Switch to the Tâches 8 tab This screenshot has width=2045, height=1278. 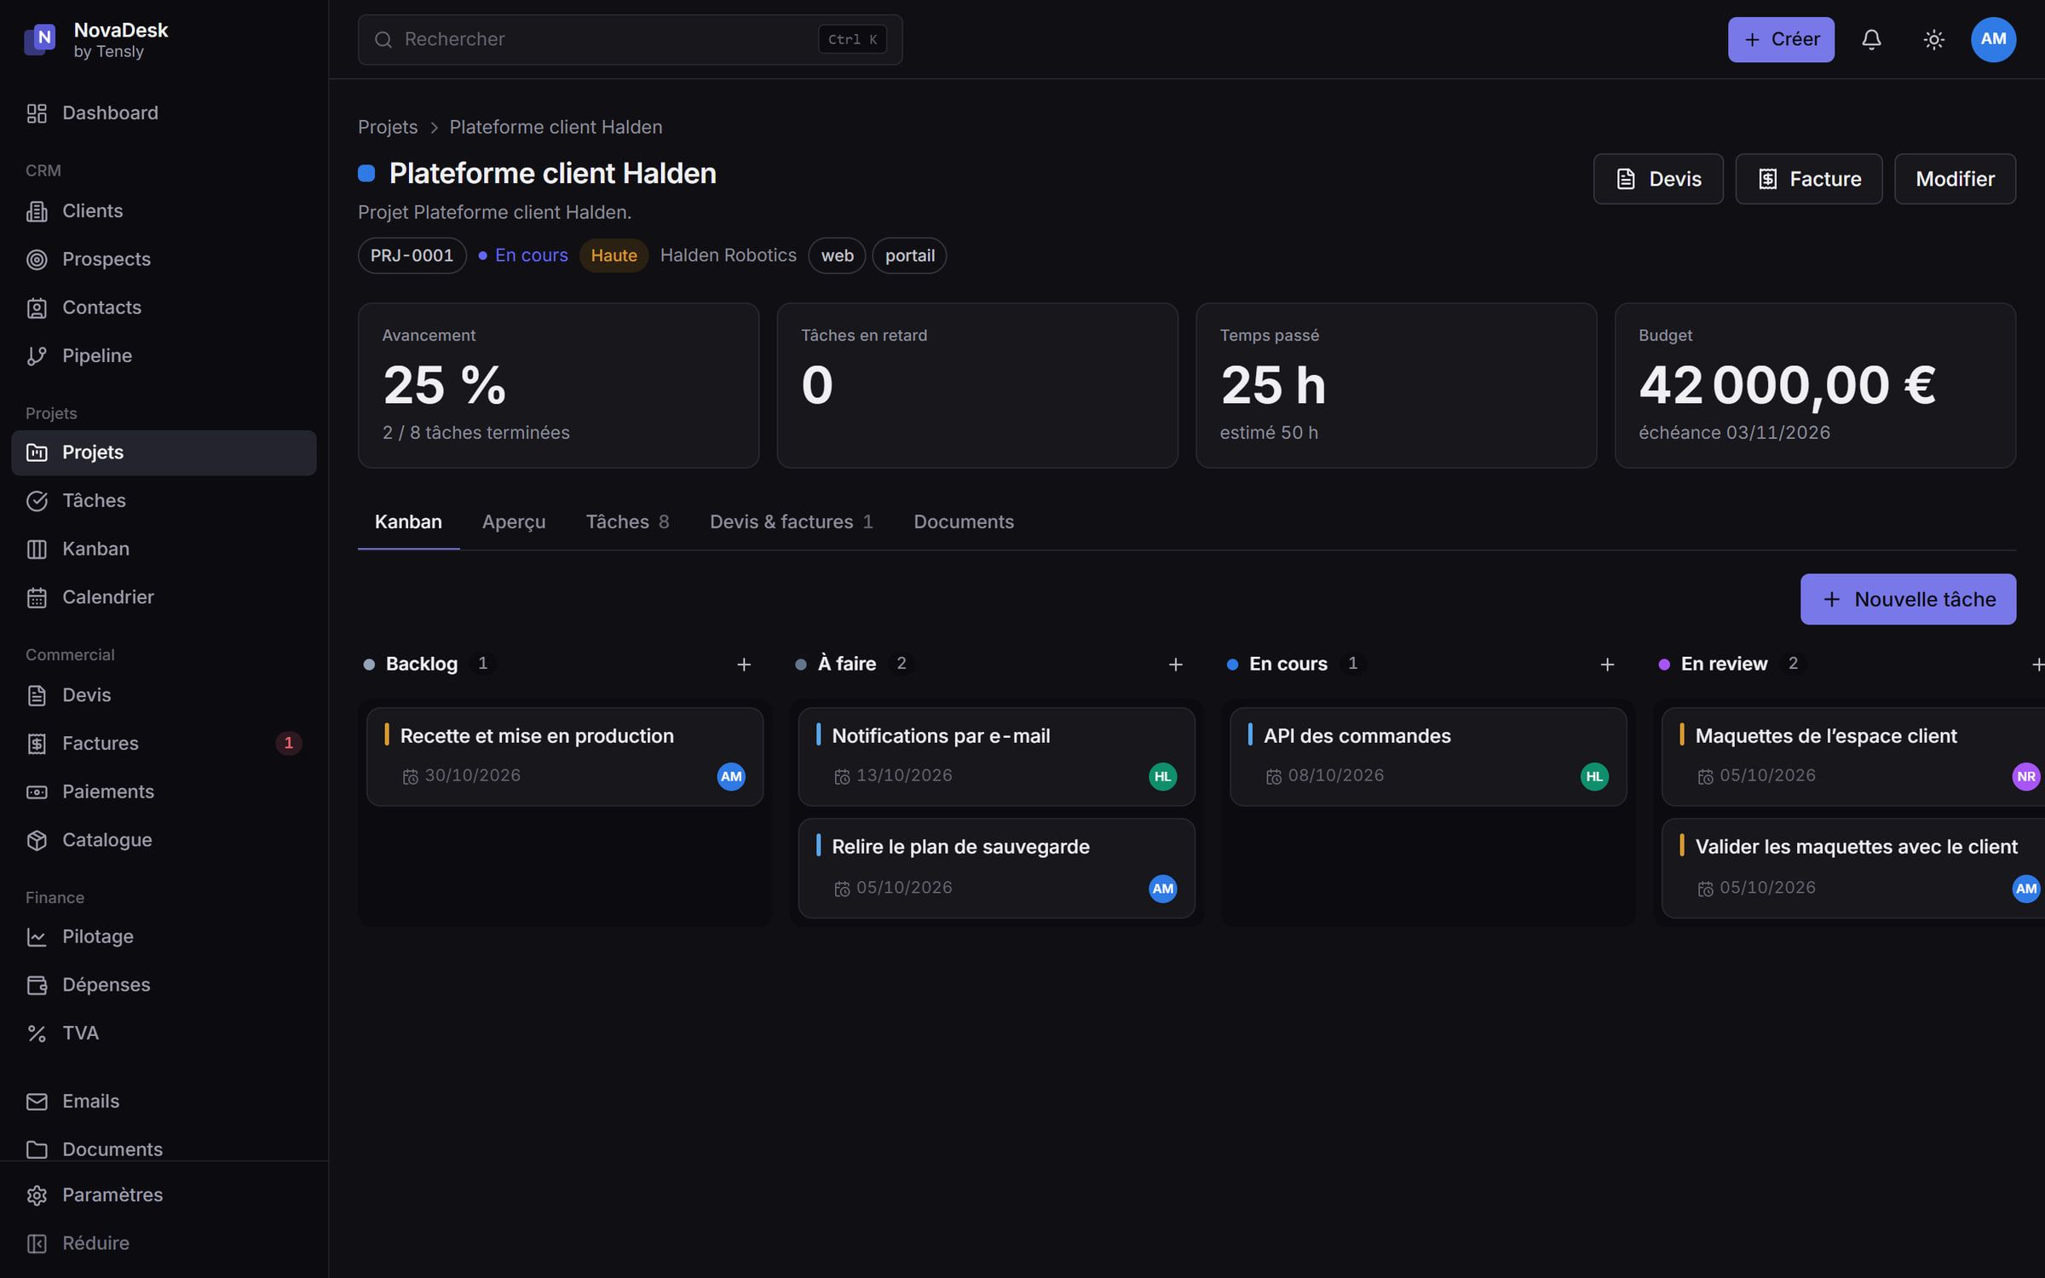(x=627, y=522)
